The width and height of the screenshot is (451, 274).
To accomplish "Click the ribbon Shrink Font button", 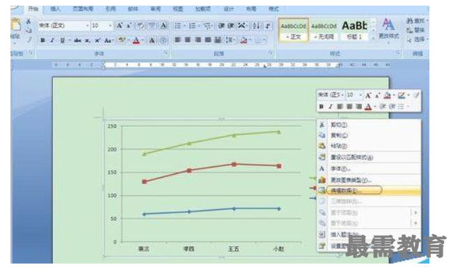I will (x=129, y=26).
